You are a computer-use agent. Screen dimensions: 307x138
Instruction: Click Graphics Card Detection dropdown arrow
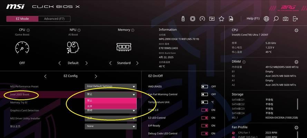coord(134,111)
